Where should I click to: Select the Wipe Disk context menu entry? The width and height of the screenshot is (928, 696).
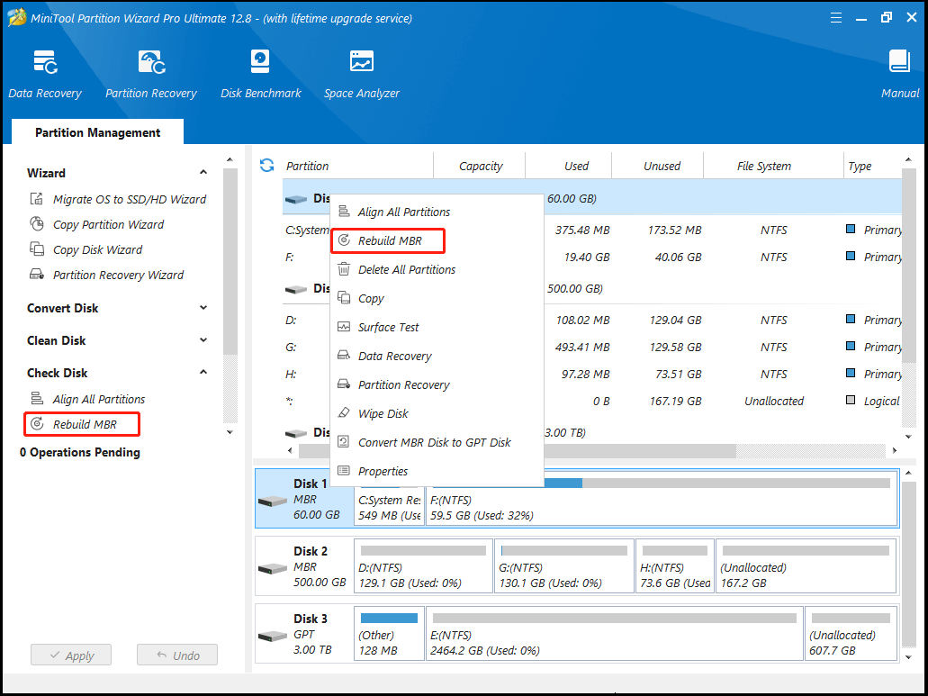437,413
